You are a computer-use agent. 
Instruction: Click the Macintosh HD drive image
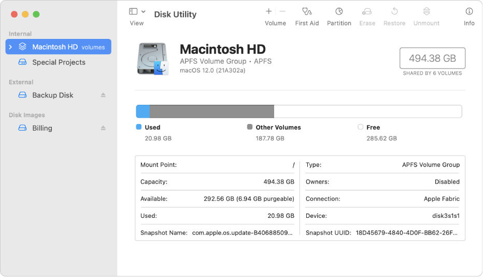(x=152, y=59)
